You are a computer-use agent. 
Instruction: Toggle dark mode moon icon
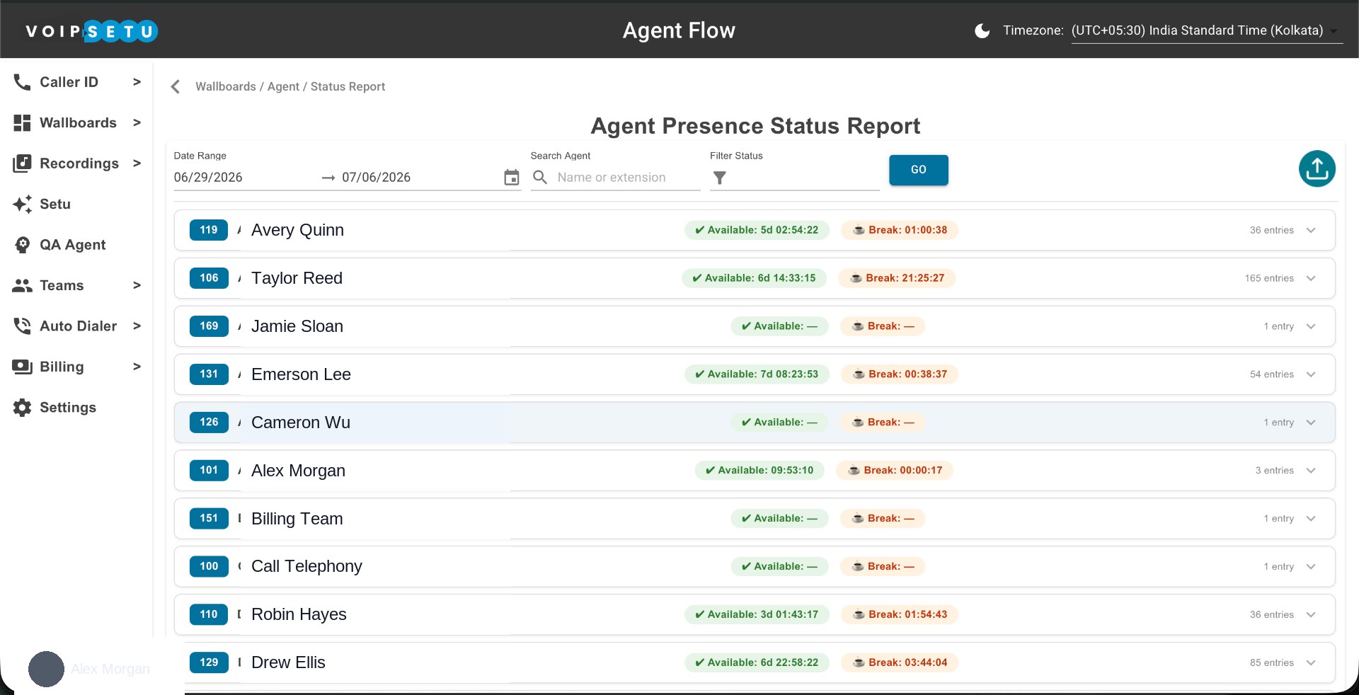(x=982, y=30)
